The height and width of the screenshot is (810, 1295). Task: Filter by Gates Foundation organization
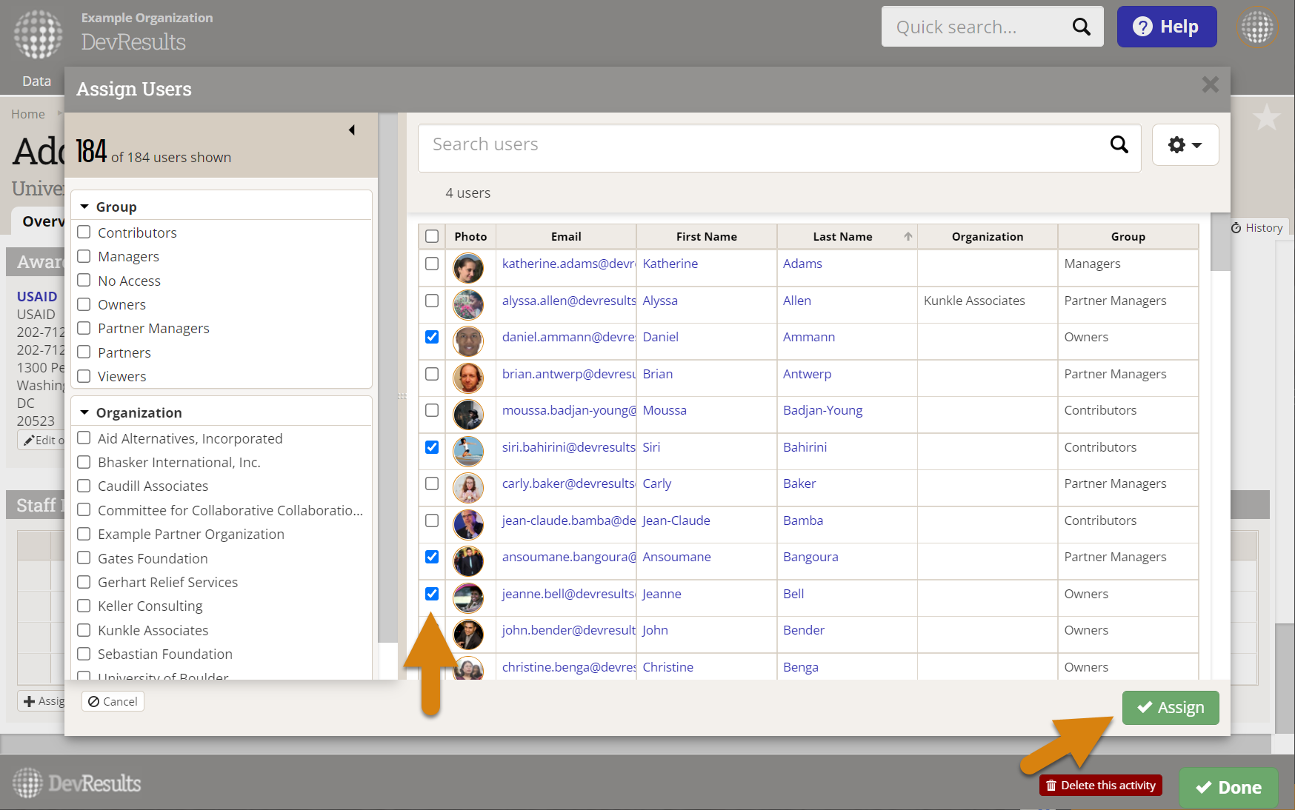point(84,558)
